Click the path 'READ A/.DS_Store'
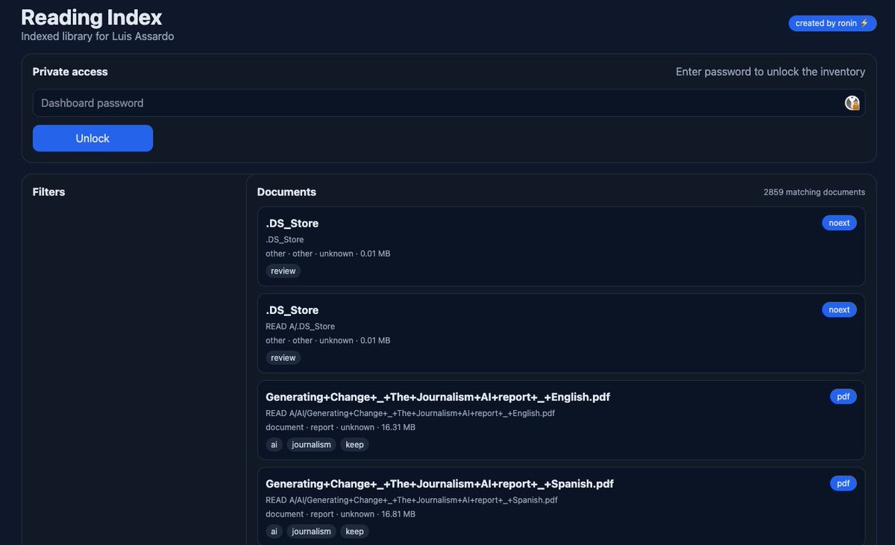 pos(301,327)
